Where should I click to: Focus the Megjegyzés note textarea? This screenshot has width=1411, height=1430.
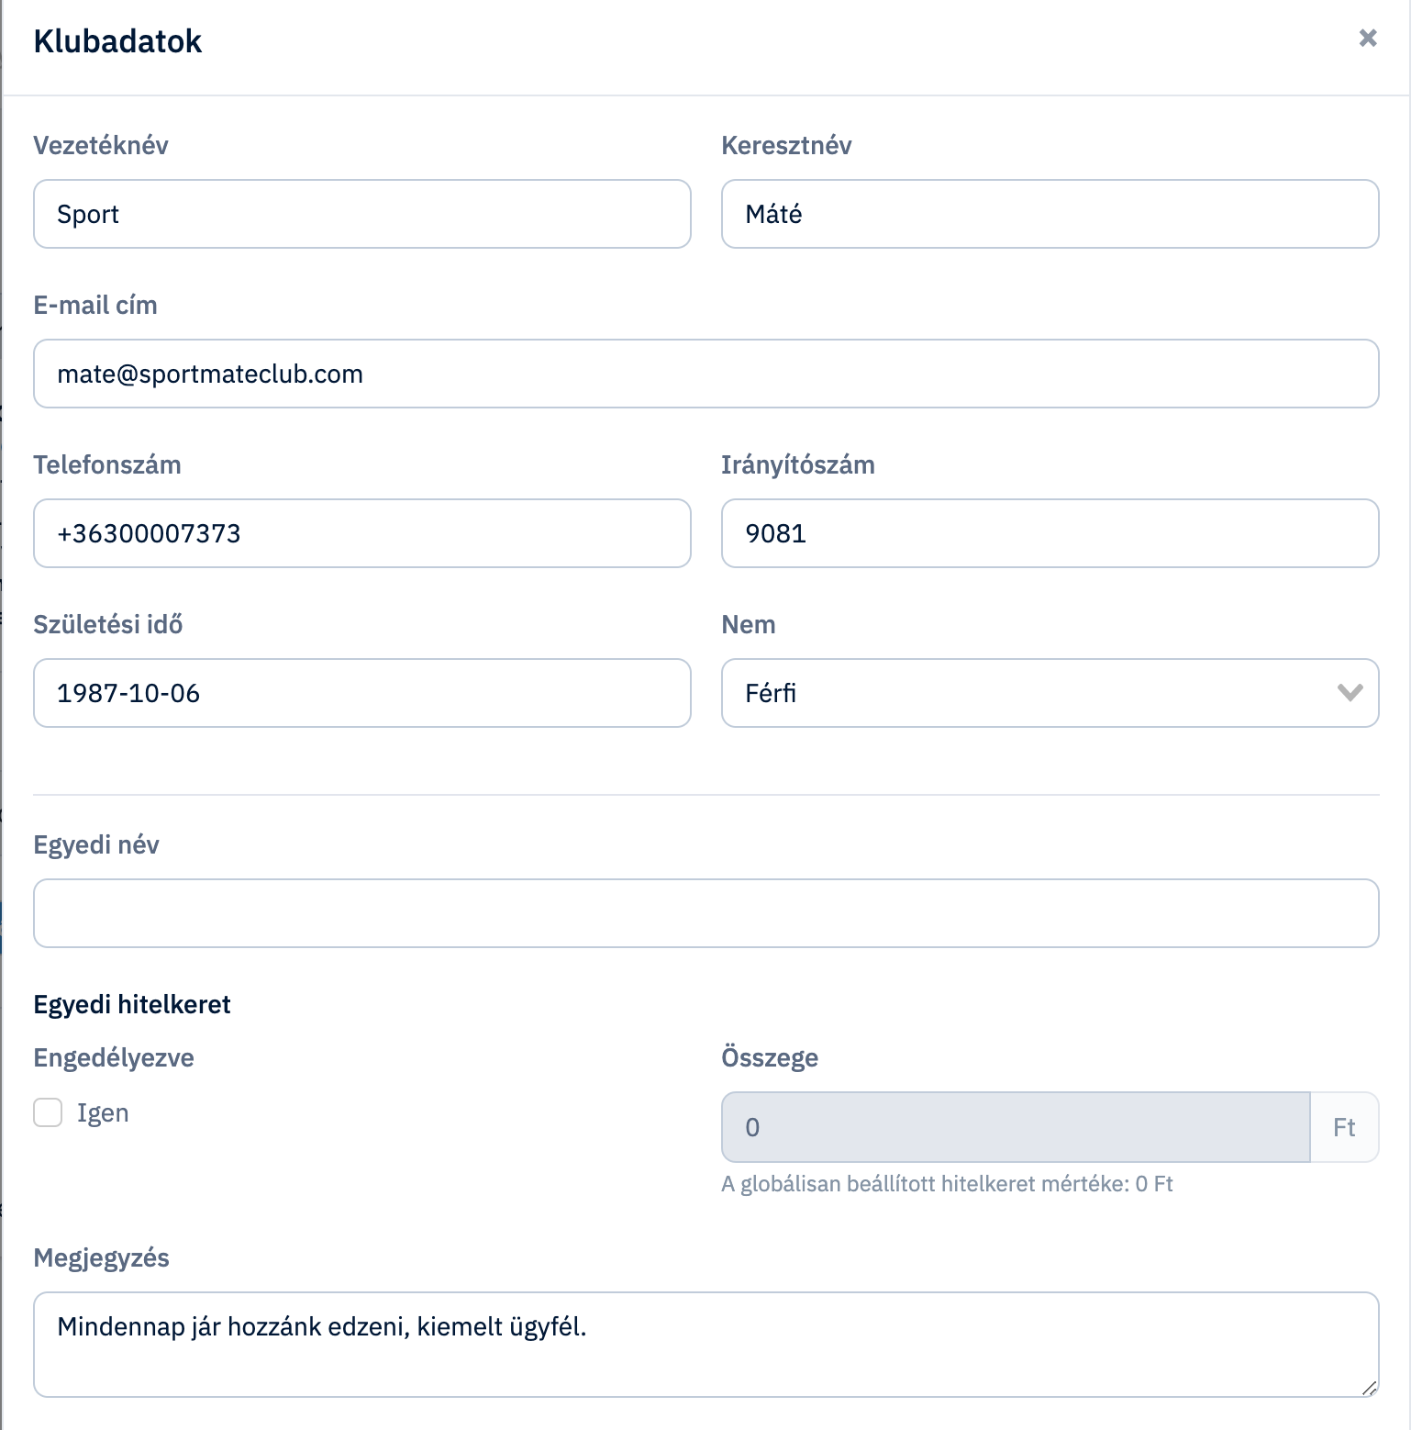706,1345
